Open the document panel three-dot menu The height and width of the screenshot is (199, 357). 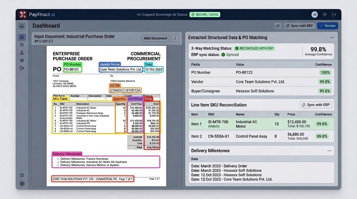[x=175, y=38]
